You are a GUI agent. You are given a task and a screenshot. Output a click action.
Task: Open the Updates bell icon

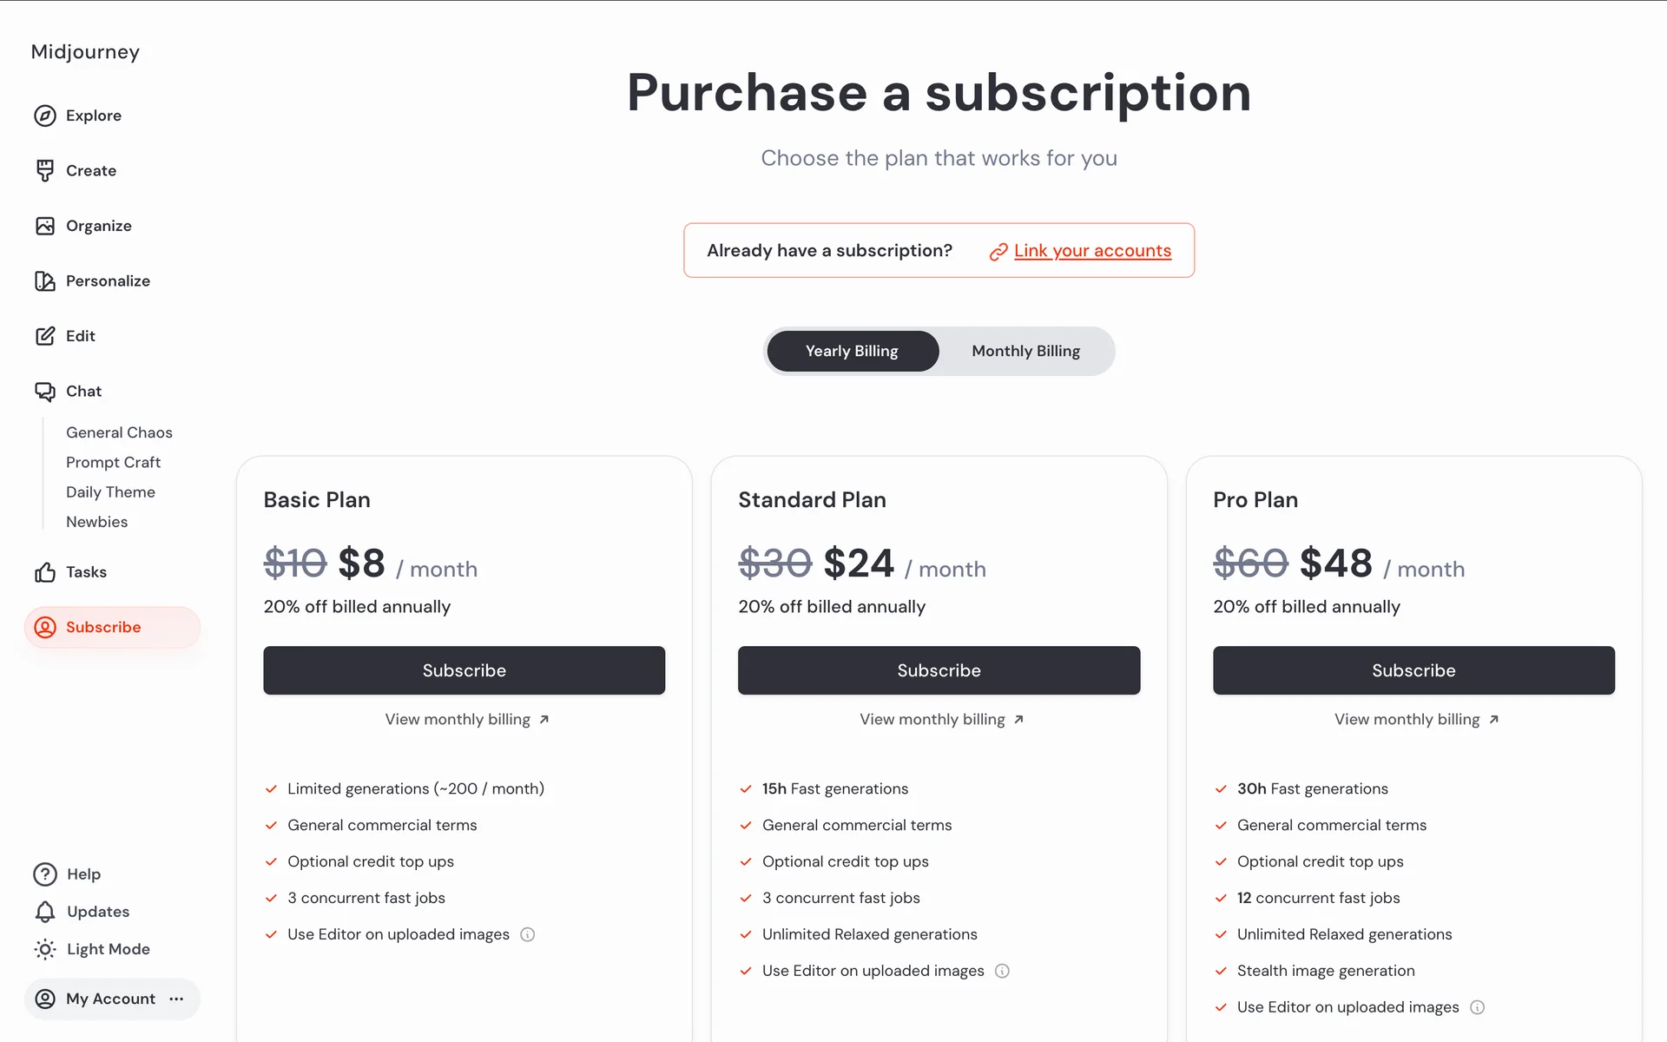45,912
